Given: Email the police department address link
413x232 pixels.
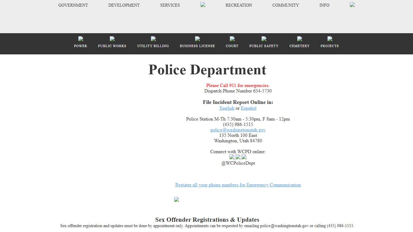Looking at the screenshot, I should (x=238, y=130).
